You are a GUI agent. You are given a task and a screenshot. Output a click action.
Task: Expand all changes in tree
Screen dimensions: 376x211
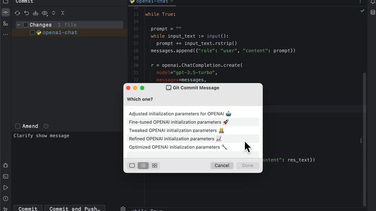(x=53, y=13)
